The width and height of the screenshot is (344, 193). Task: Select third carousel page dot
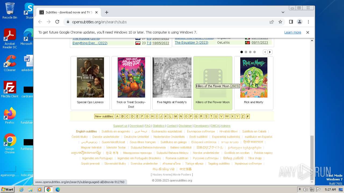[x=250, y=52]
